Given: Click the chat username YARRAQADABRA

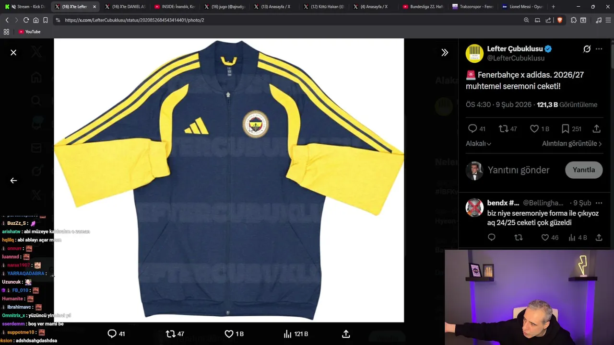Looking at the screenshot, I should 26,273.
